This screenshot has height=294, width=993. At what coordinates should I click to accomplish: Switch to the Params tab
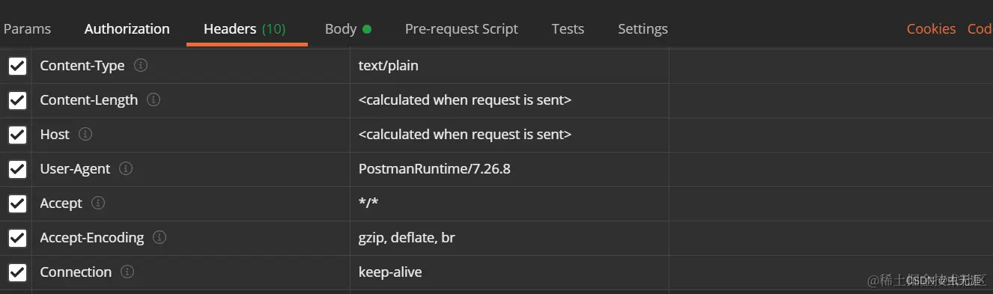point(27,28)
